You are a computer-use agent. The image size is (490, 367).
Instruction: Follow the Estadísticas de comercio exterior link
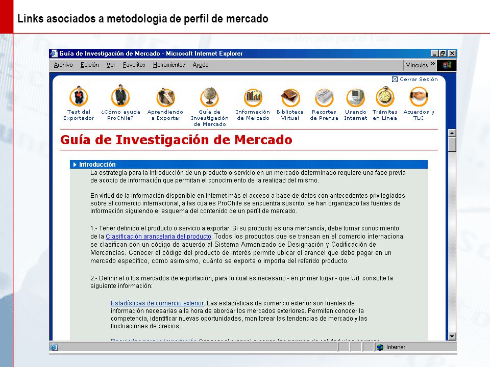(157, 303)
